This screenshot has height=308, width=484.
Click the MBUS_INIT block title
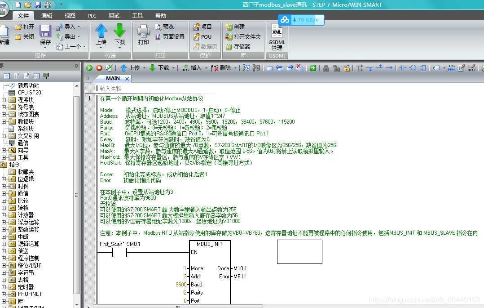[210, 244]
